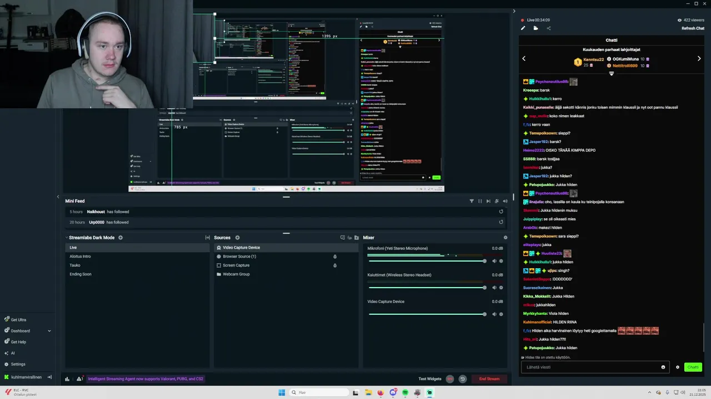This screenshot has width=711, height=399.
Task: Open the Intelligent Streaming Agent announcement
Action: pos(146,379)
